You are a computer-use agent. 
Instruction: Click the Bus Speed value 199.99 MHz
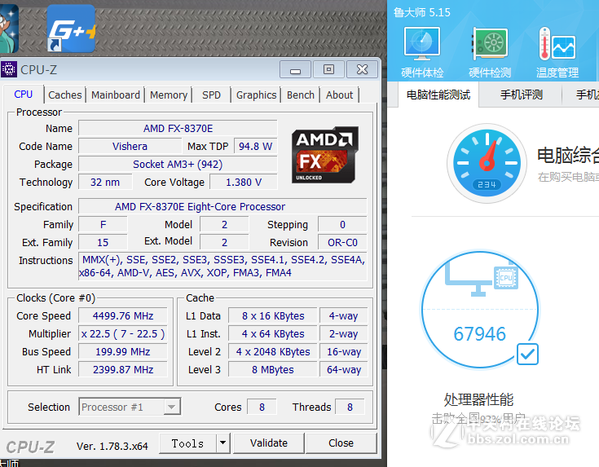[x=123, y=352]
